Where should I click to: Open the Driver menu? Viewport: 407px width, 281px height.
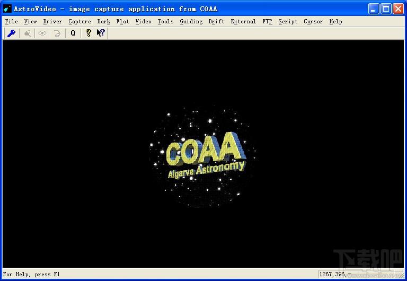tap(52, 22)
